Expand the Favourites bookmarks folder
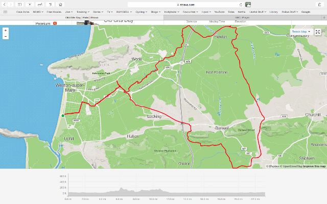 pos(191,12)
